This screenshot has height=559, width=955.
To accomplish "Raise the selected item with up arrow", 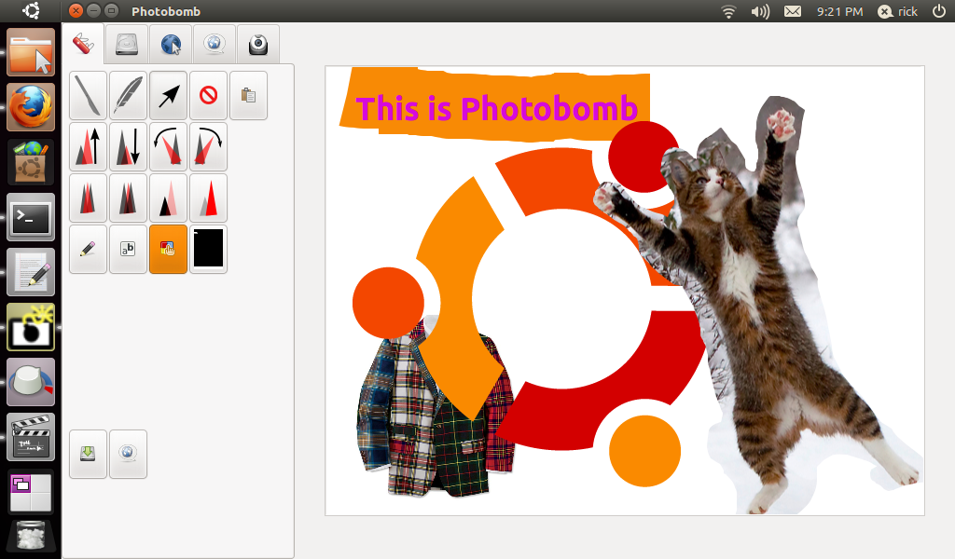I will tap(89, 146).
